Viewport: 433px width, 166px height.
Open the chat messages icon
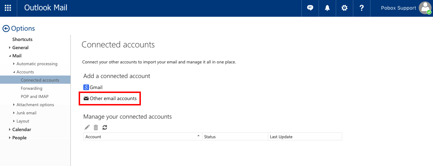[x=310, y=8]
